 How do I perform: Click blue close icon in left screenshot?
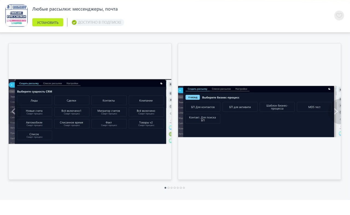click(x=11, y=85)
